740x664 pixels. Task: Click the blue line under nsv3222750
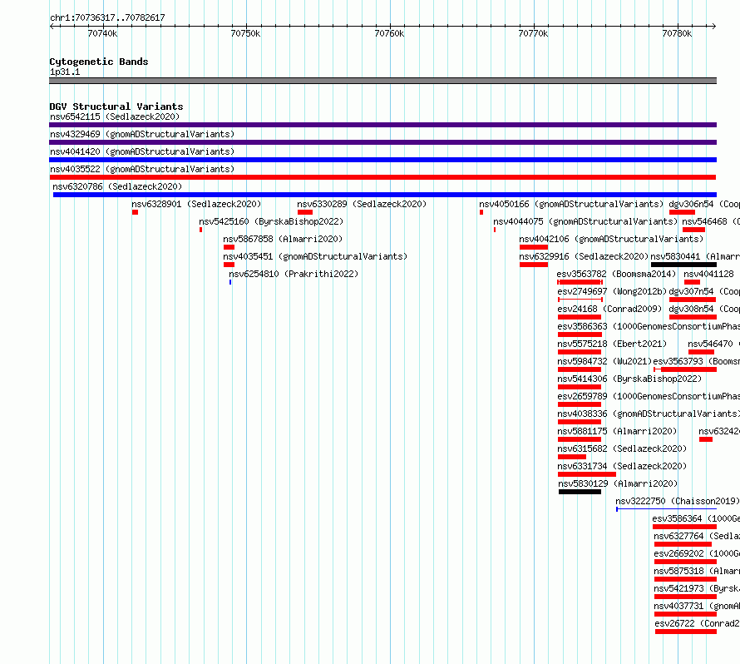pyautogui.click(x=666, y=509)
